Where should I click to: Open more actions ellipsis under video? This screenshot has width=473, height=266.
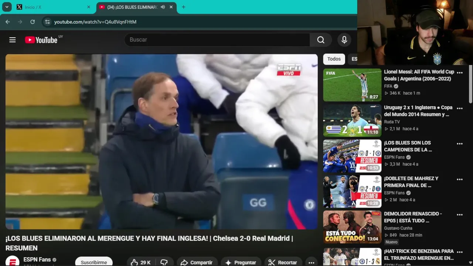pos(312,262)
